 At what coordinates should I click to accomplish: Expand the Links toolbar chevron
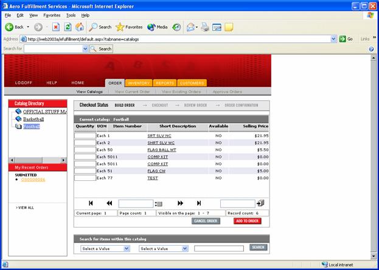pos(375,38)
